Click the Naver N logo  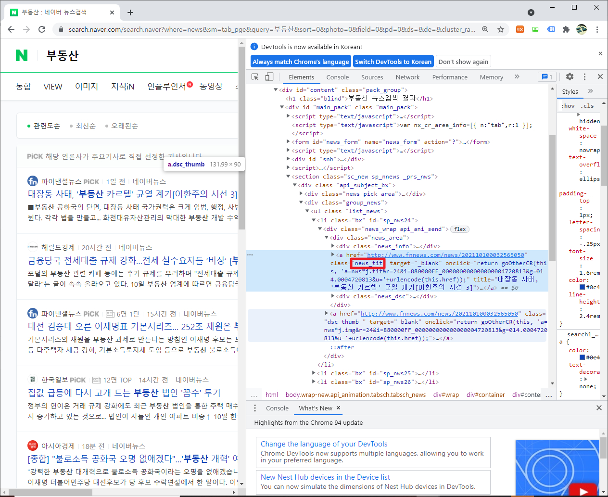point(22,55)
